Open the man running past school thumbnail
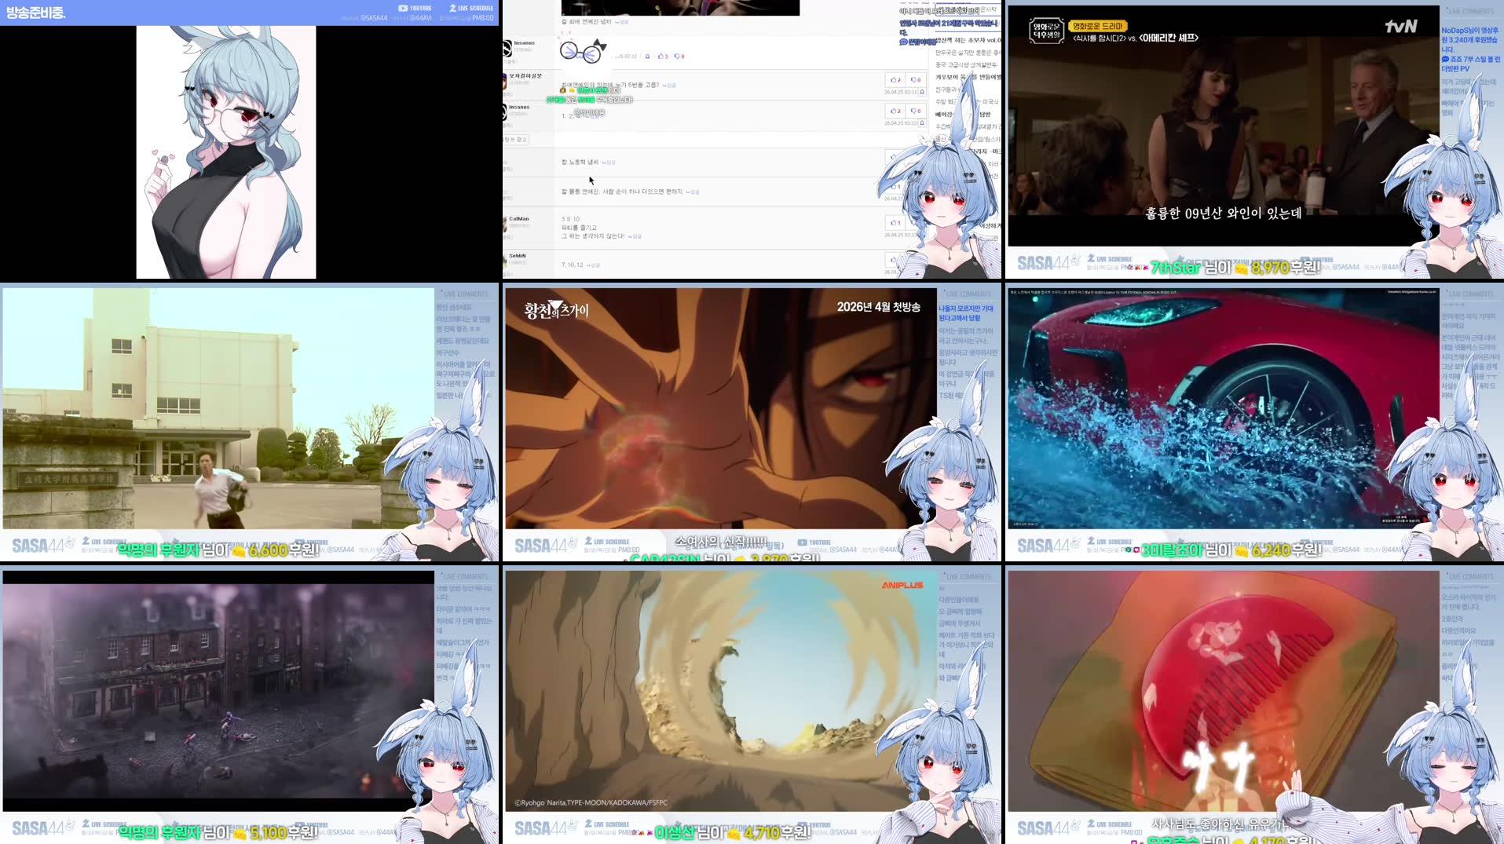This screenshot has height=844, width=1504. tap(249, 422)
